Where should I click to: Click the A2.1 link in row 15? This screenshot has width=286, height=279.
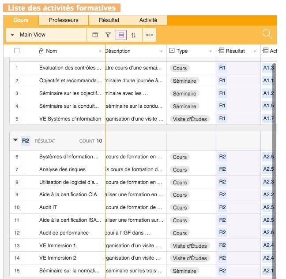point(268,271)
